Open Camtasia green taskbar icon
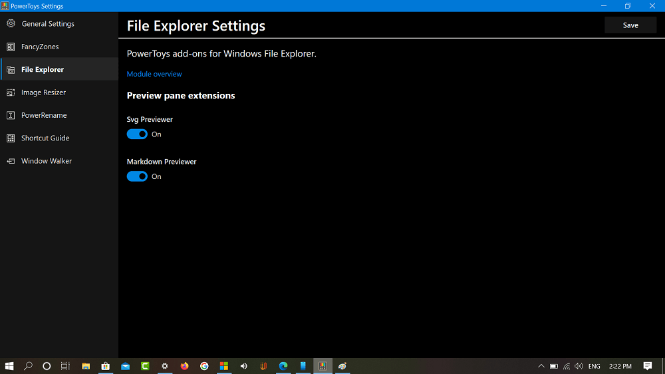The height and width of the screenshot is (374, 665). (x=145, y=366)
